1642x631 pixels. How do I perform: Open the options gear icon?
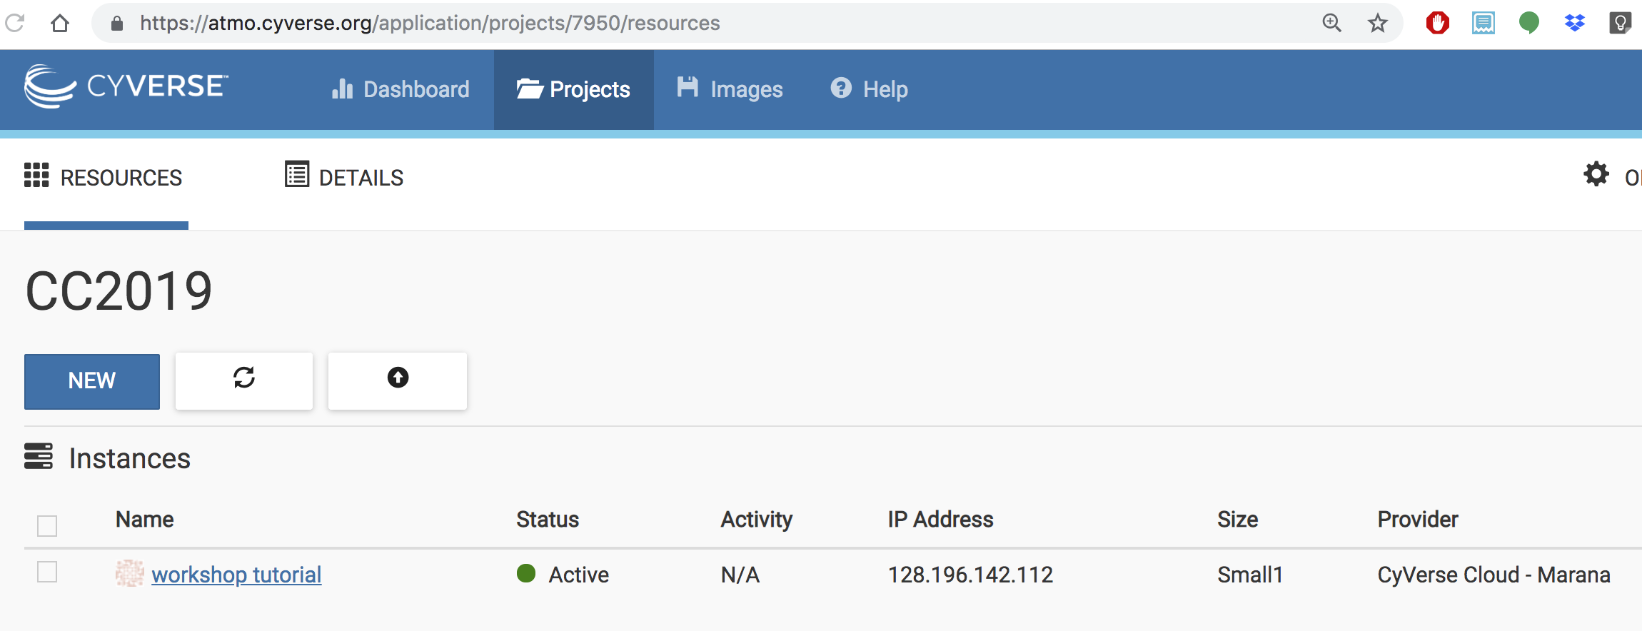1596,174
